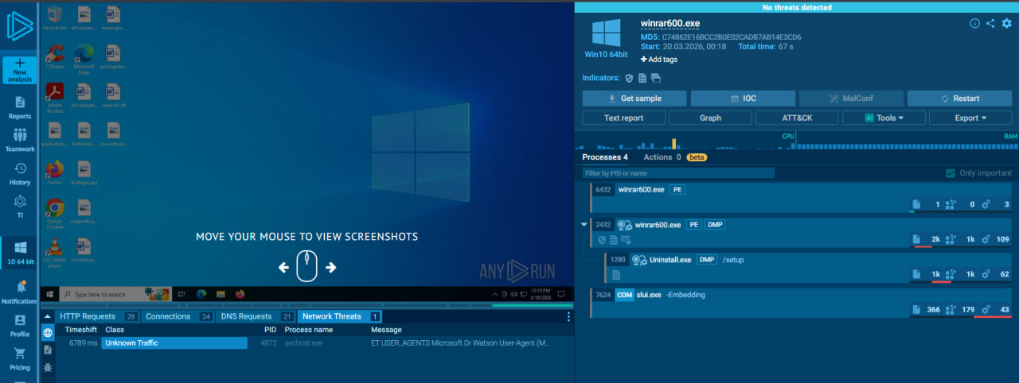Screen dimensions: 1019x383
Task: Expand the Export dropdown menu
Action: [x=970, y=118]
